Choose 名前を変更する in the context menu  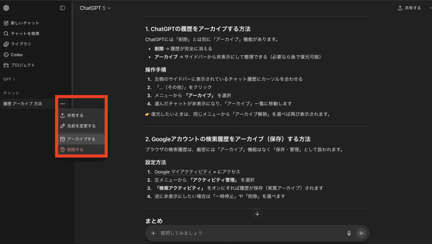(x=81, y=126)
